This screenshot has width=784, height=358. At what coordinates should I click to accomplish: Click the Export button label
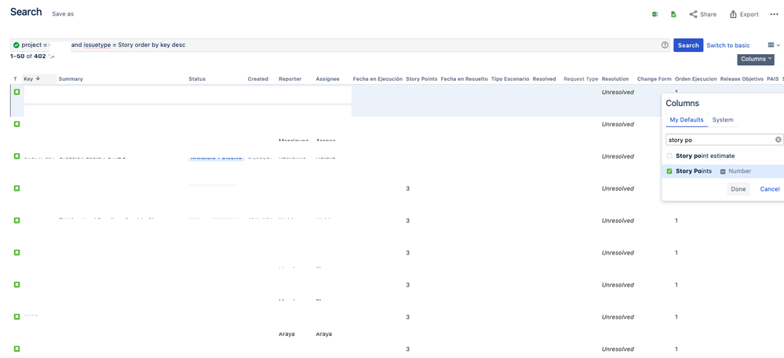pyautogui.click(x=749, y=14)
